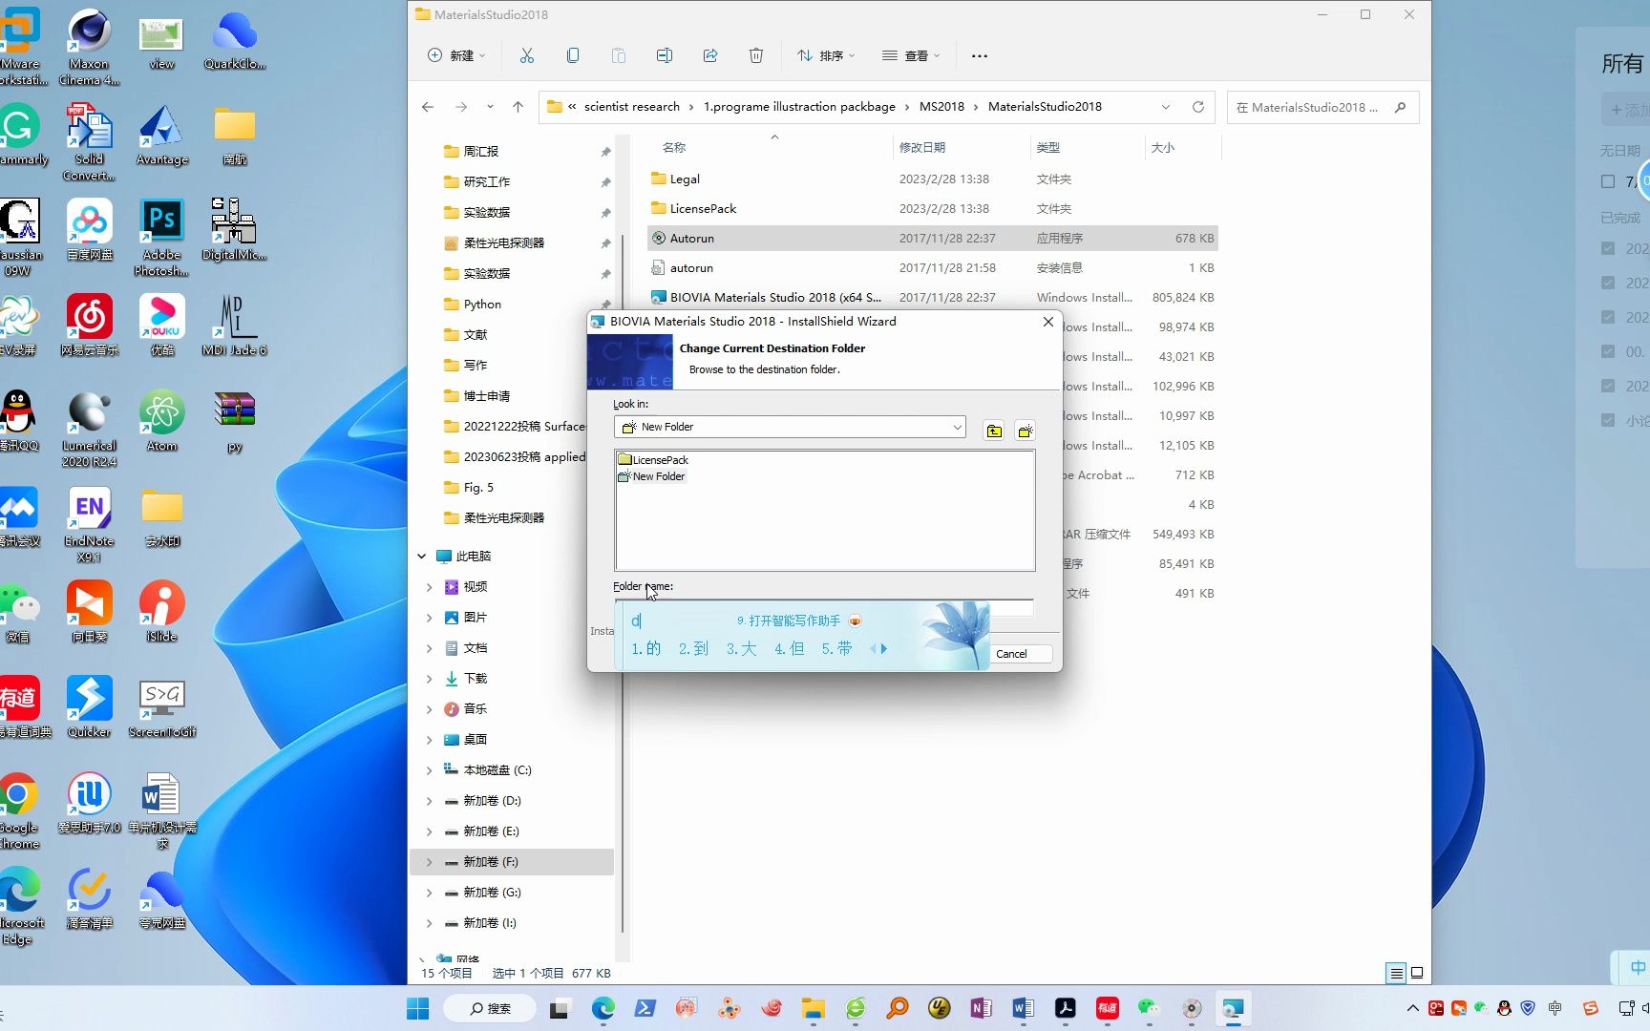
Task: Click the Rename icon in Explorer toolbar
Action: tap(665, 55)
